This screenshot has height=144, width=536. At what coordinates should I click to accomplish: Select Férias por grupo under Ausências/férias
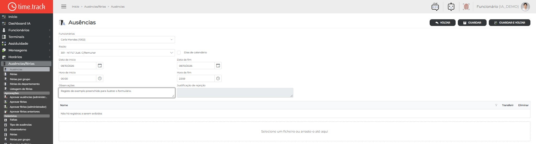20,79
